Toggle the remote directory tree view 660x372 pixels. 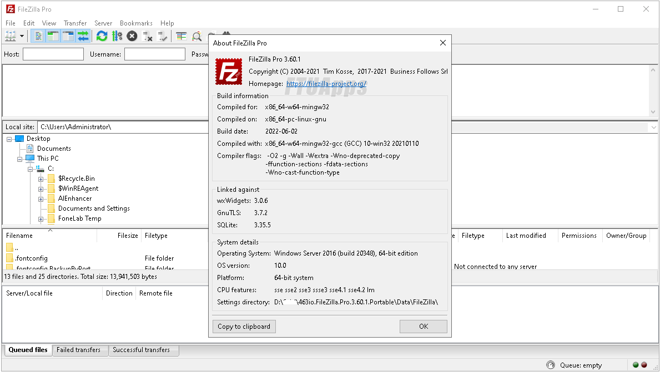(68, 36)
